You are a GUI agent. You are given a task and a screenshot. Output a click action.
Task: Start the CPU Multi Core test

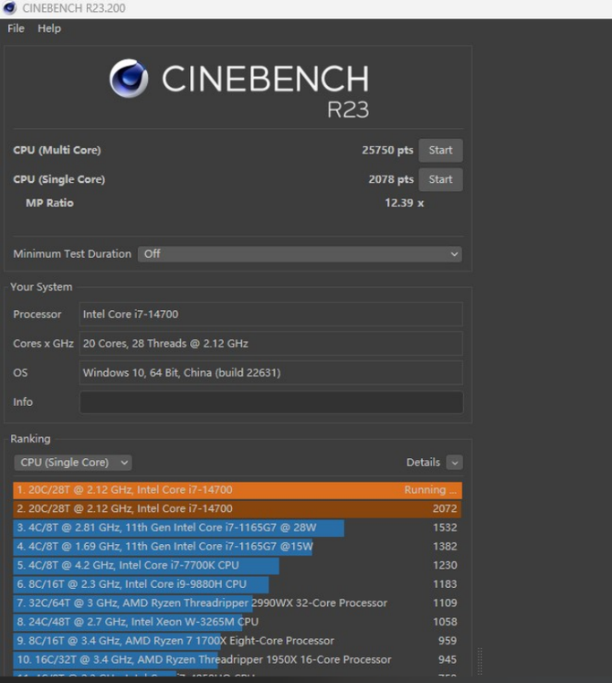(440, 150)
